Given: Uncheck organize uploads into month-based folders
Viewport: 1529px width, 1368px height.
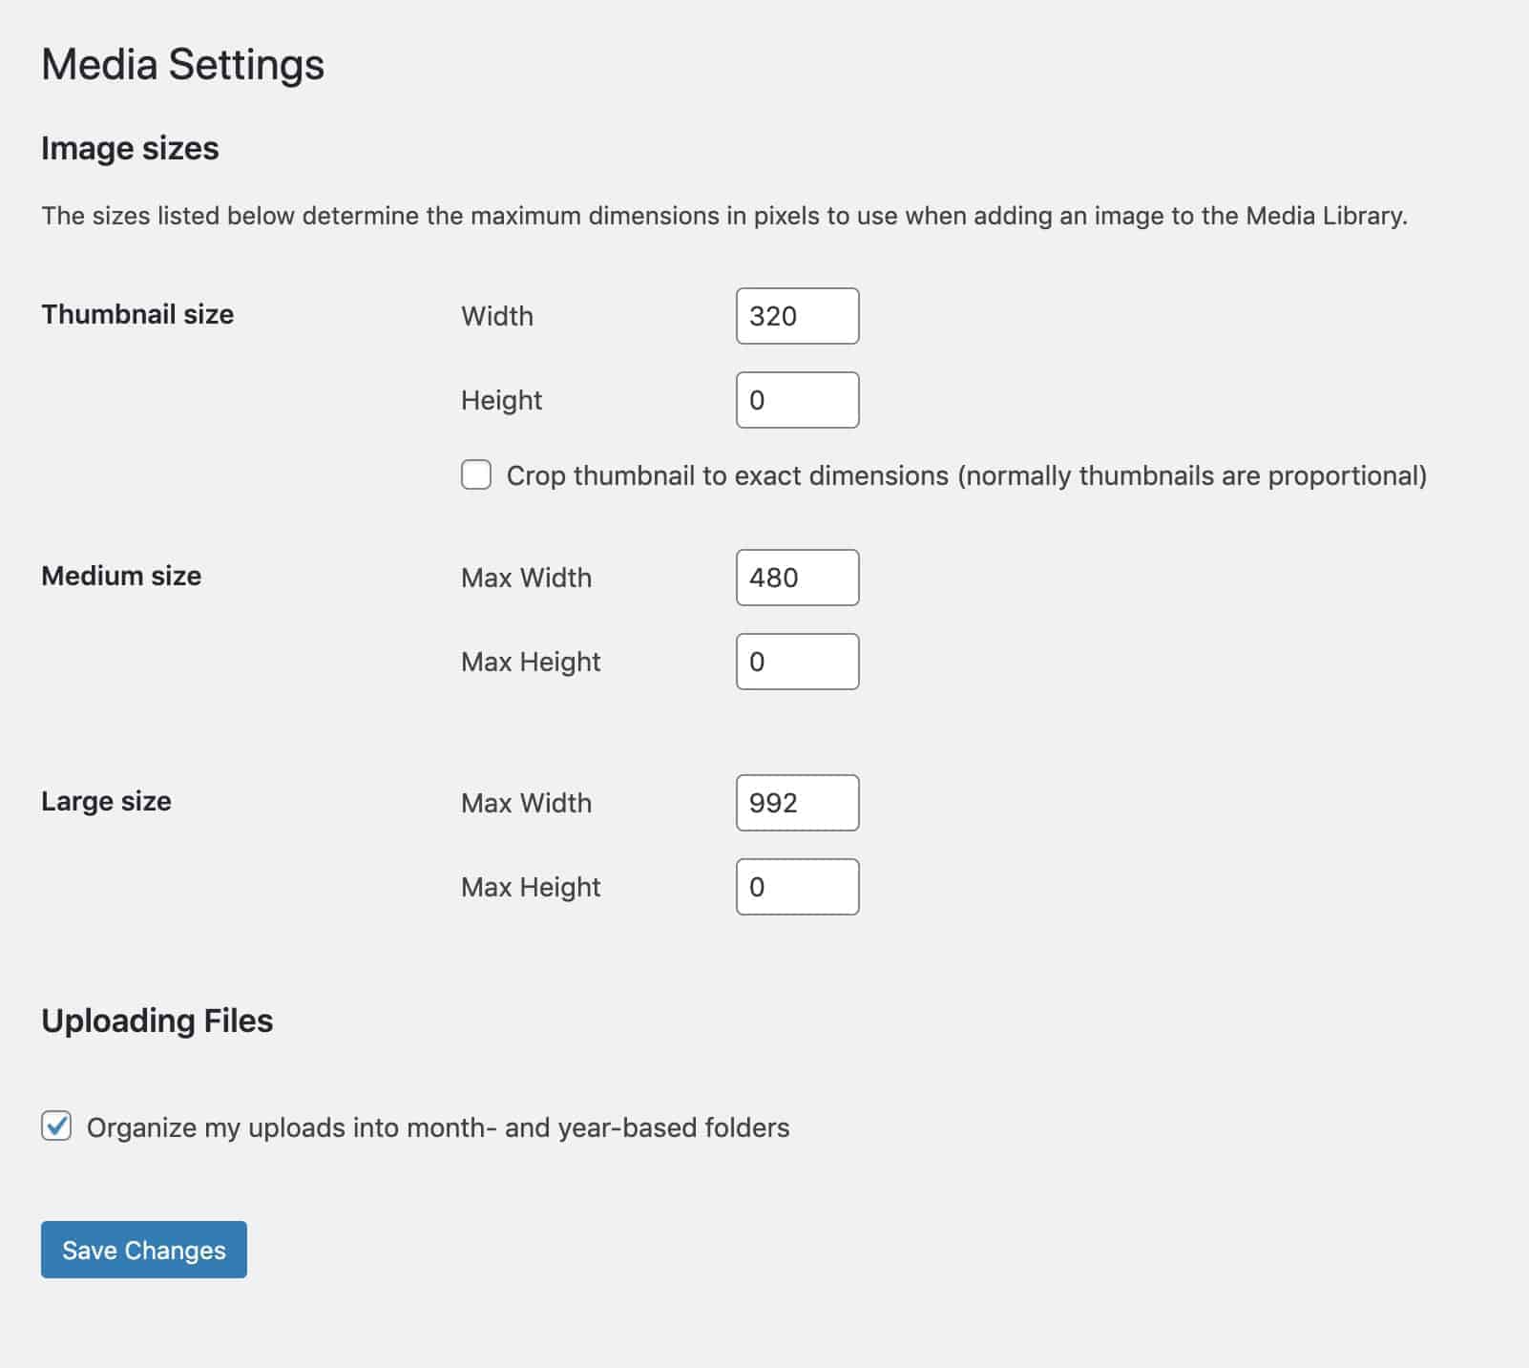Looking at the screenshot, I should 57,1126.
